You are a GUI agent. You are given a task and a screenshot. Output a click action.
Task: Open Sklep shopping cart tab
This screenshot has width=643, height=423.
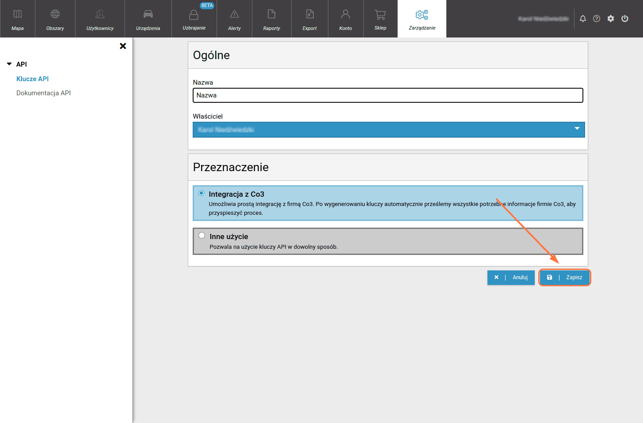pos(380,19)
